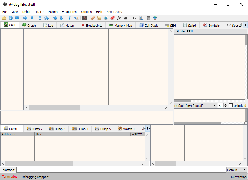Screen dimensions: 248x180
Task: Open the Find Strings Az icon
Action: click(134, 18)
